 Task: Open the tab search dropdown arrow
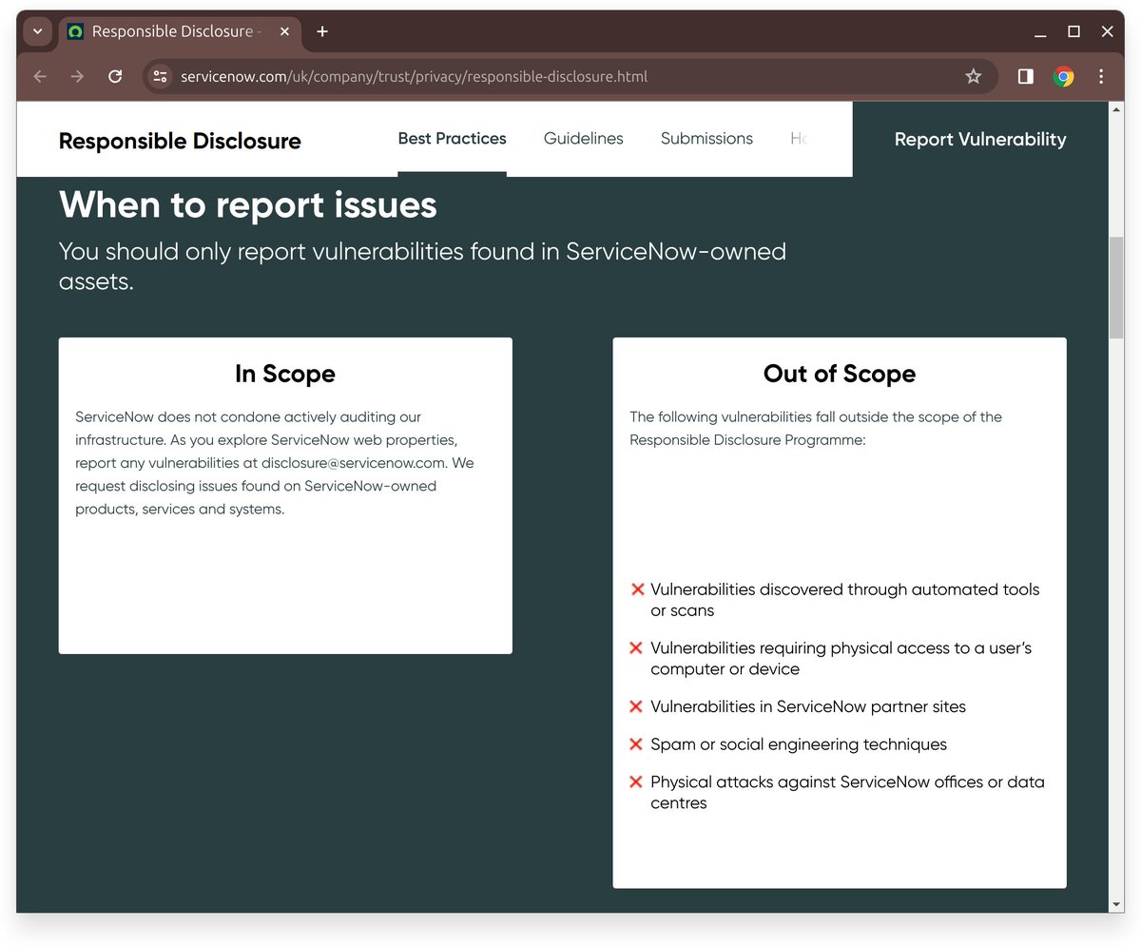coord(37,31)
